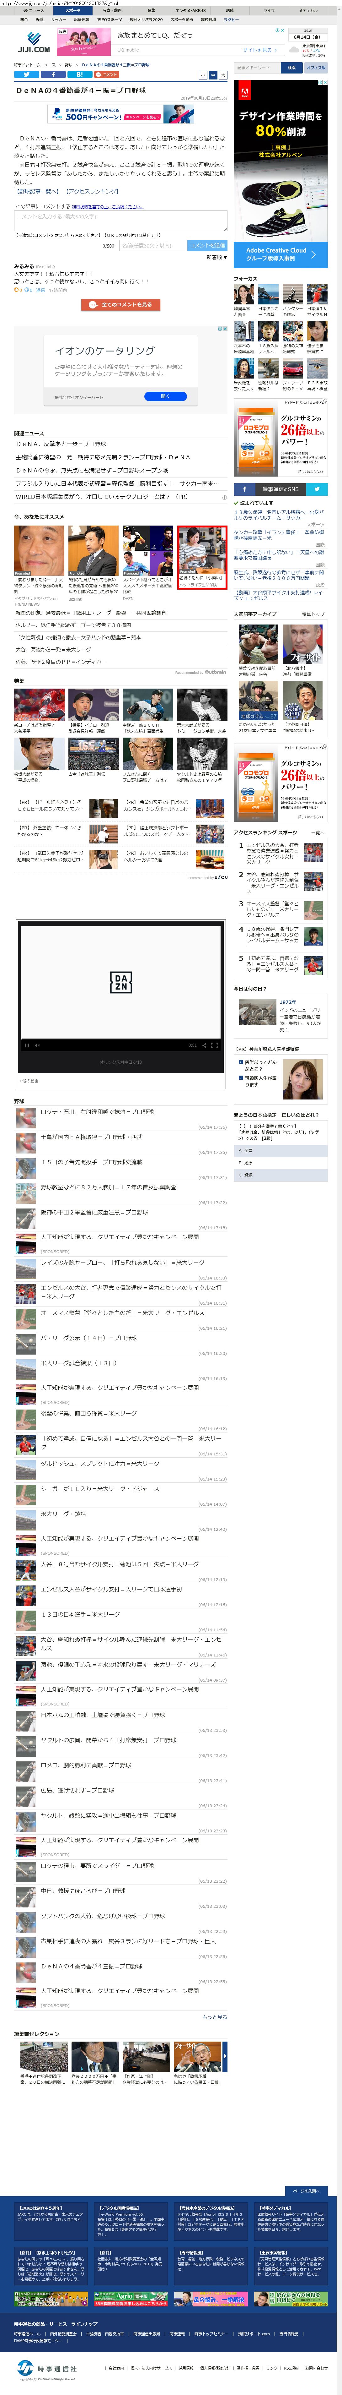Open related news ＤｅＮＡ、反撃あと一歩
Screen dimensions: 342x2395
61,445
